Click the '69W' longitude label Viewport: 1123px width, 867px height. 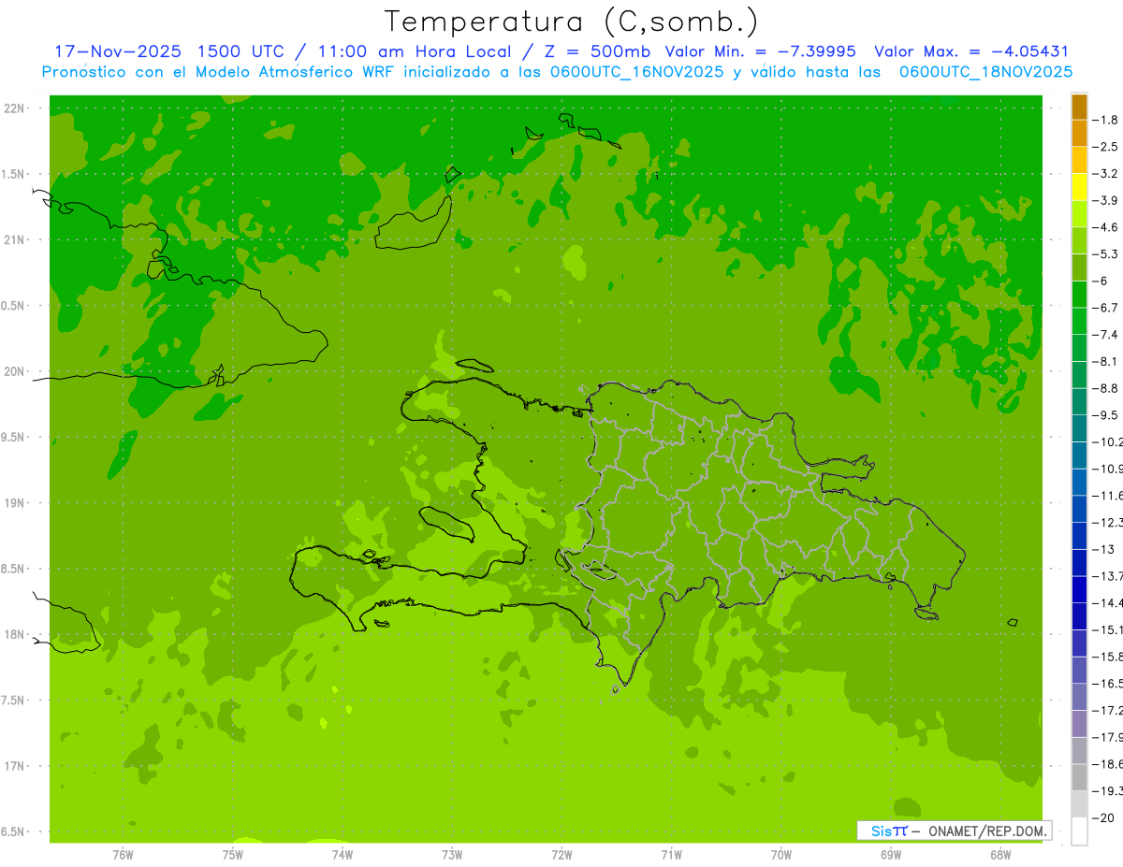(x=891, y=855)
